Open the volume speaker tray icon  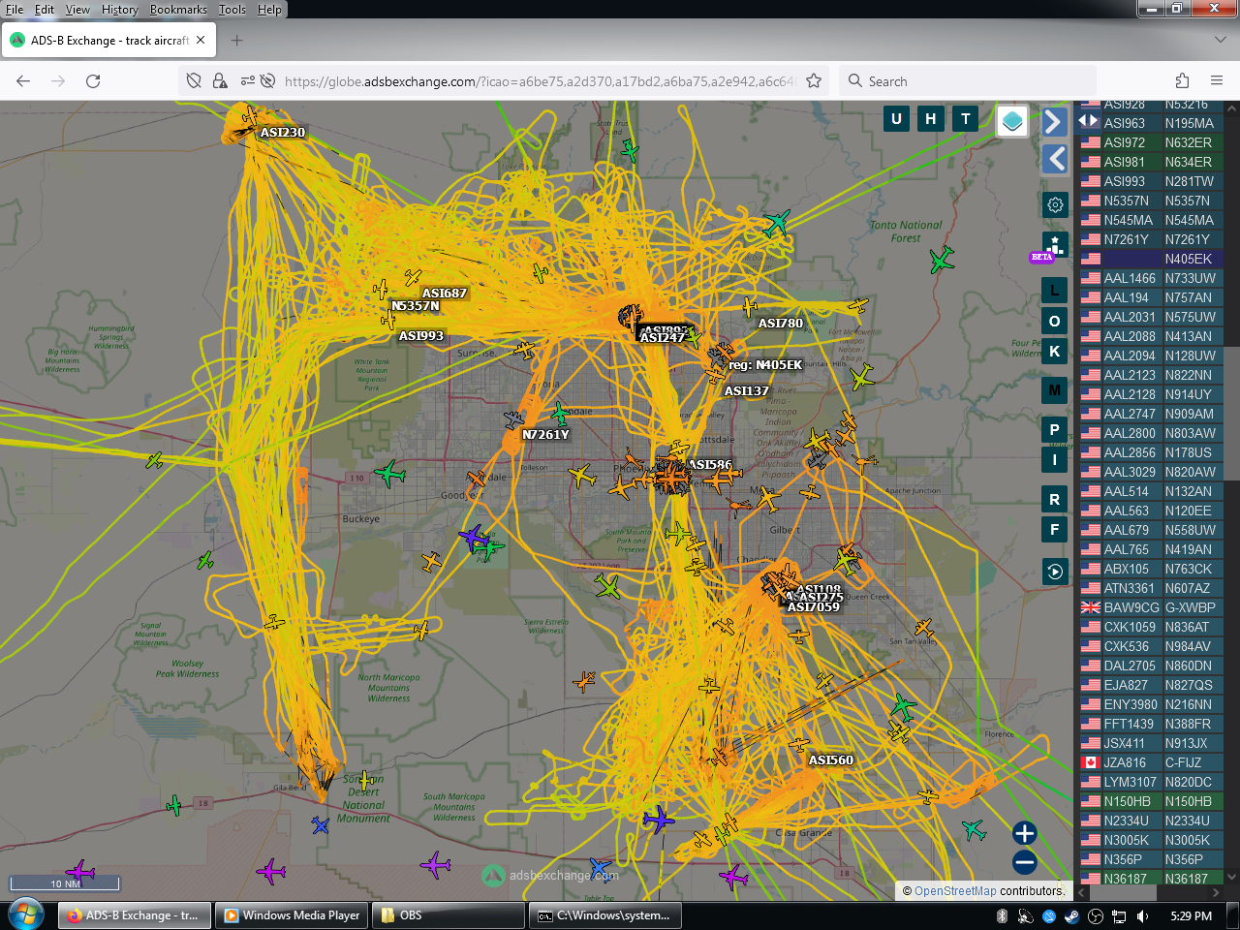[1142, 916]
